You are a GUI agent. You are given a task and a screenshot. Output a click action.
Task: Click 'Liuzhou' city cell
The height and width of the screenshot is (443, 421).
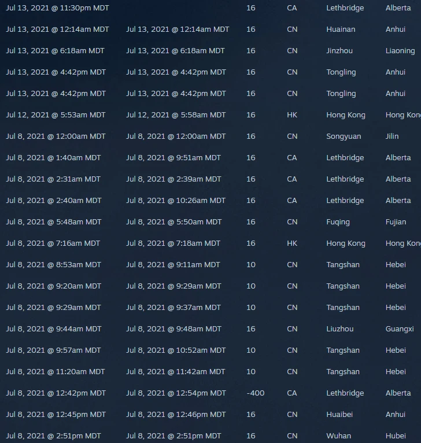[x=340, y=329]
